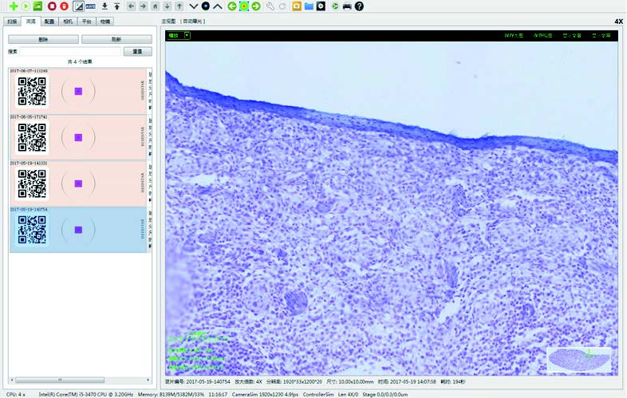Click the red trash delete icon
The image size is (627, 398).
65,6
